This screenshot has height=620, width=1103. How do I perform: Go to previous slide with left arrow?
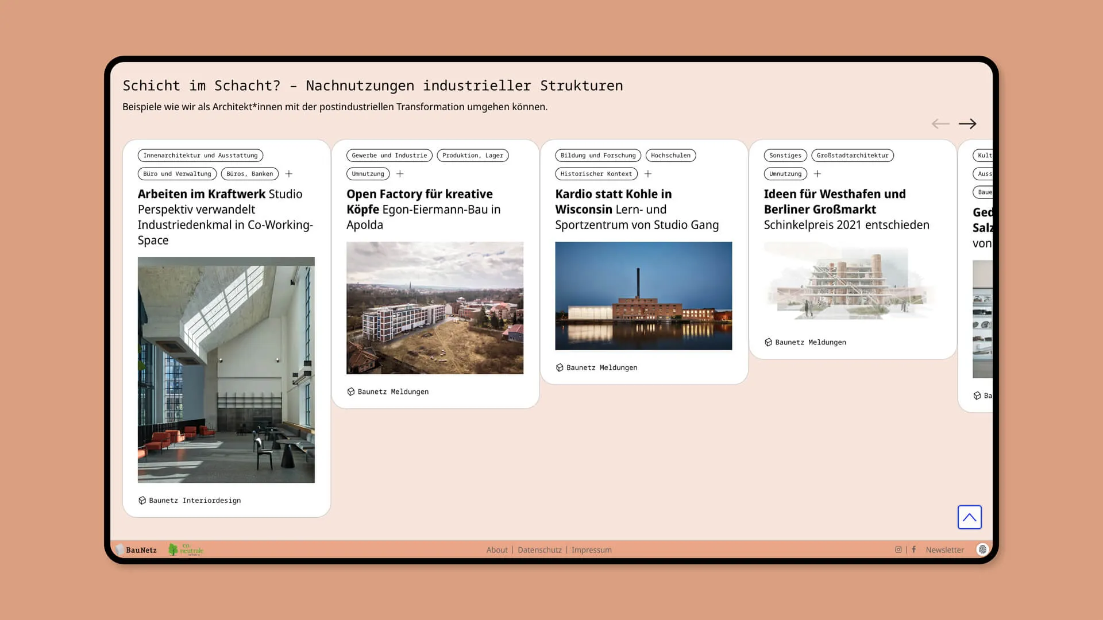point(940,123)
